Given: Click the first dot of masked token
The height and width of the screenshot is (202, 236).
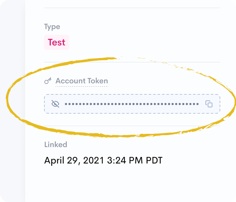Looking at the screenshot, I should tap(66, 104).
